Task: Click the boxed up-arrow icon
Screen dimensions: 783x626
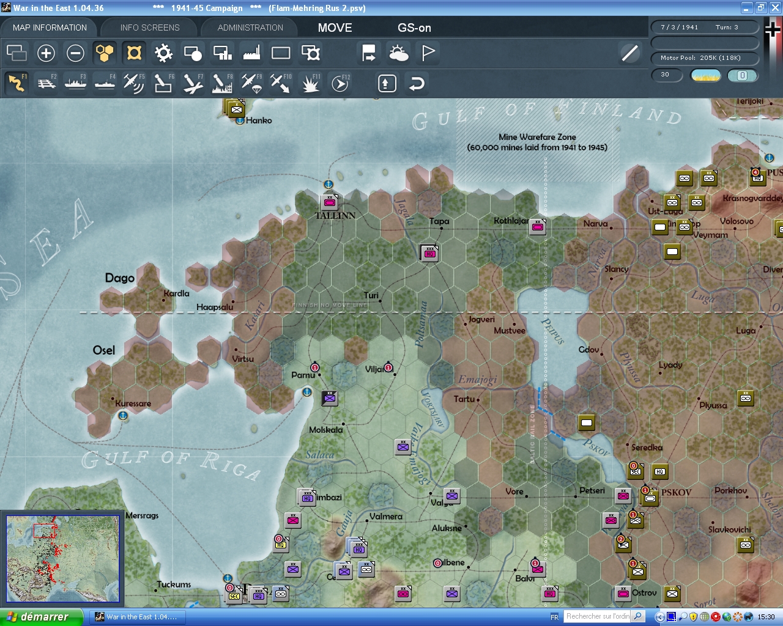Action: (387, 83)
